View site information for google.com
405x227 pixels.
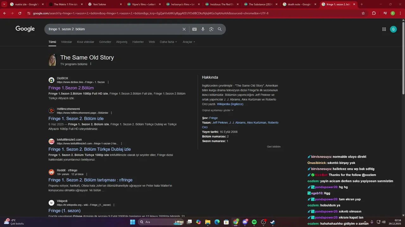(x=29, y=13)
